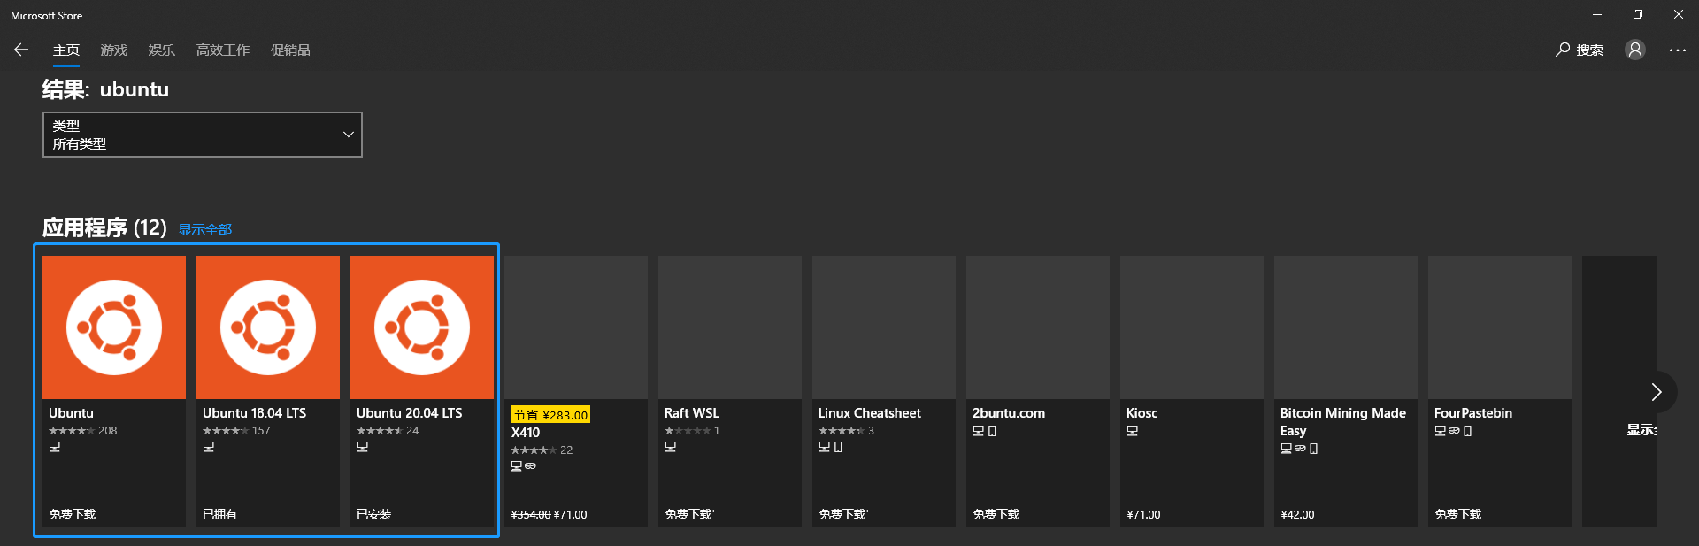Go back with the arrow icon
The image size is (1699, 546).
click(x=21, y=50)
